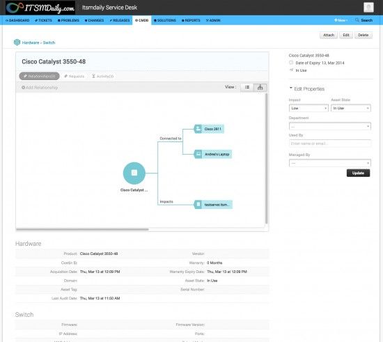
Task: Click product value 'Cisco Catalyst 3550-48'
Action: pos(99,254)
